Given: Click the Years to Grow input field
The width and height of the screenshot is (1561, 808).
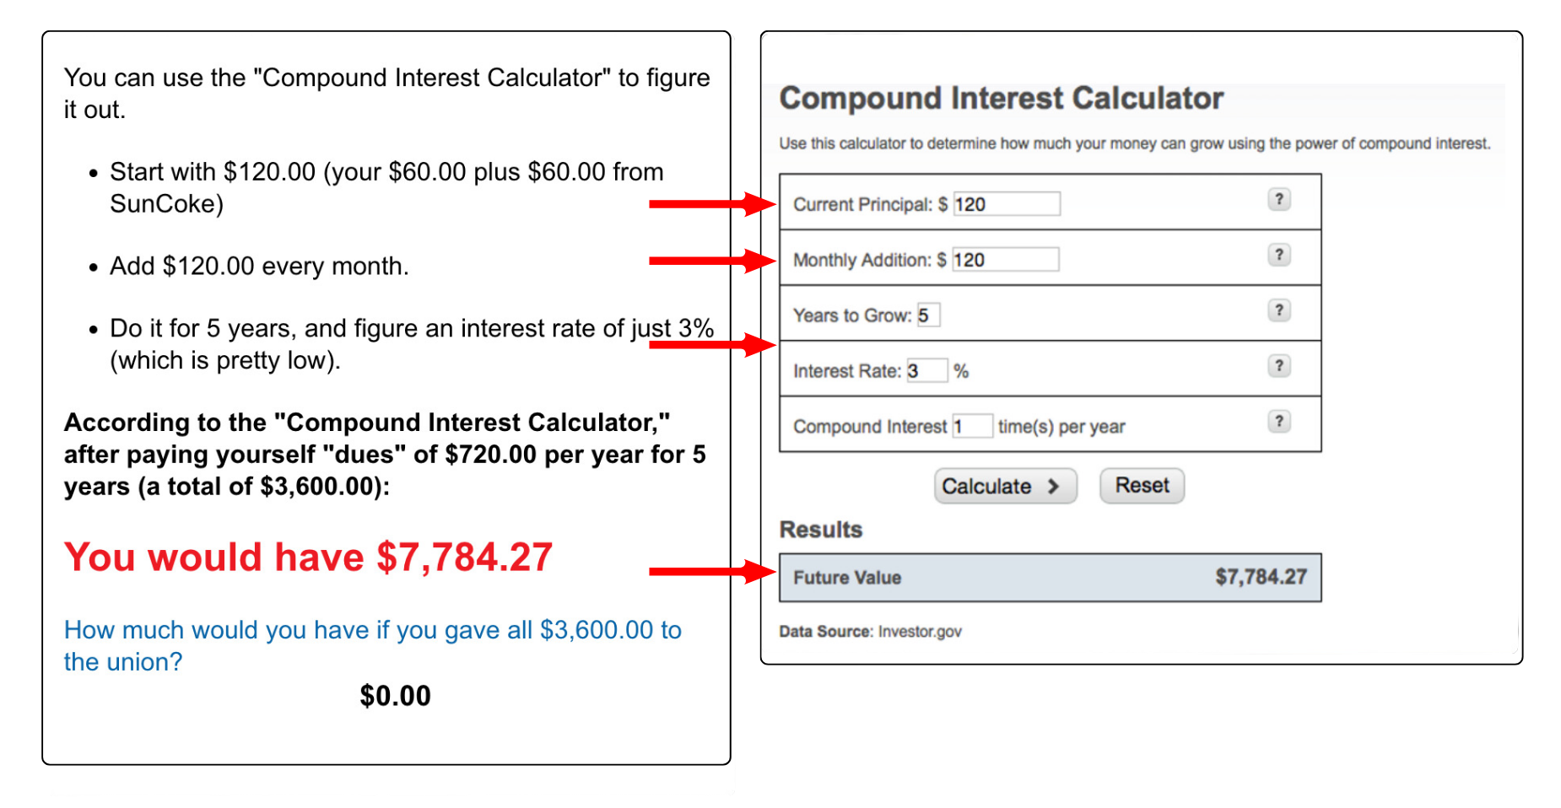Looking at the screenshot, I should point(928,315).
